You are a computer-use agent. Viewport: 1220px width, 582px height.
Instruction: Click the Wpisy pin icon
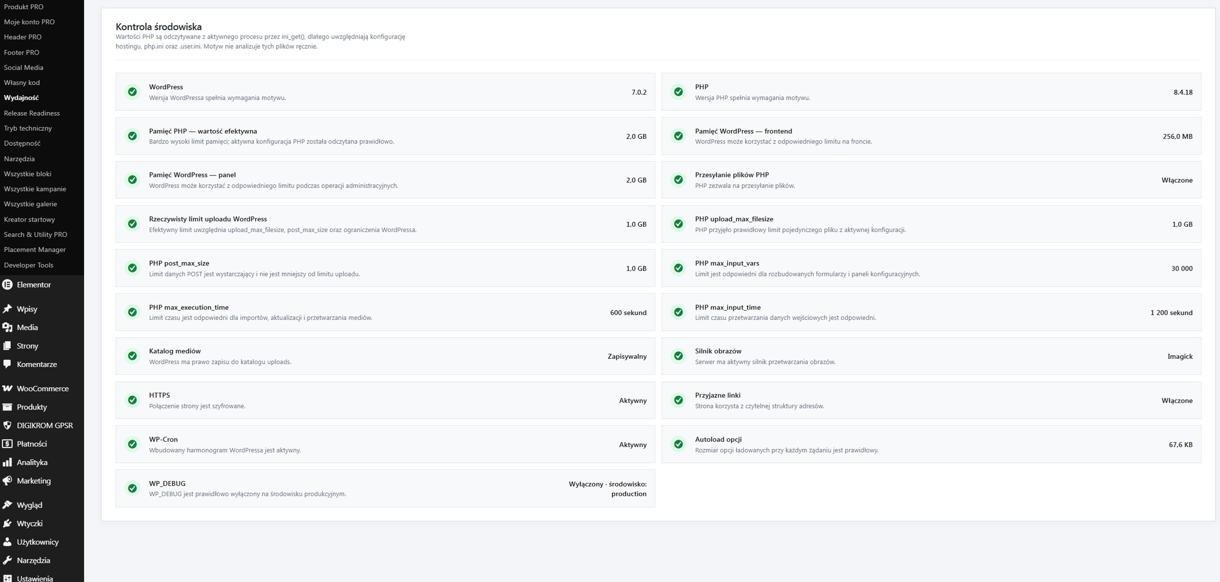coord(7,309)
